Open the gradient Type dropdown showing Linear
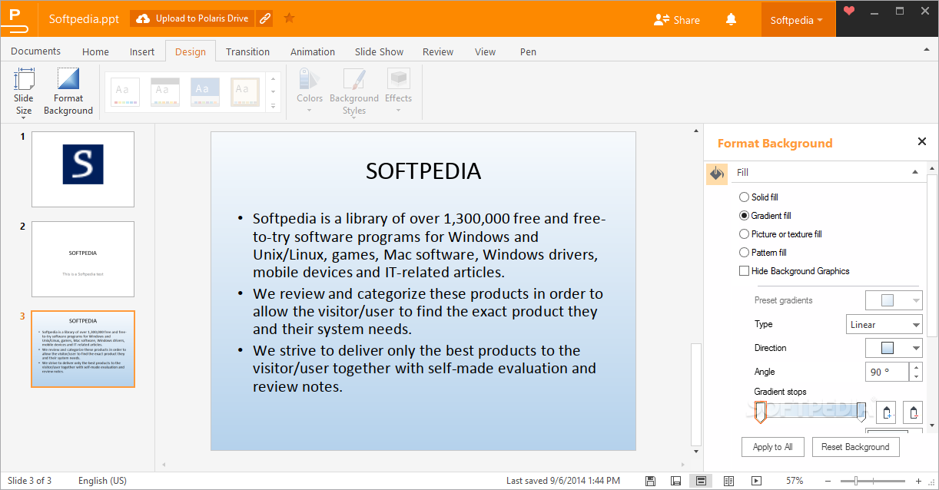The width and height of the screenshot is (939, 490). pyautogui.click(x=884, y=325)
